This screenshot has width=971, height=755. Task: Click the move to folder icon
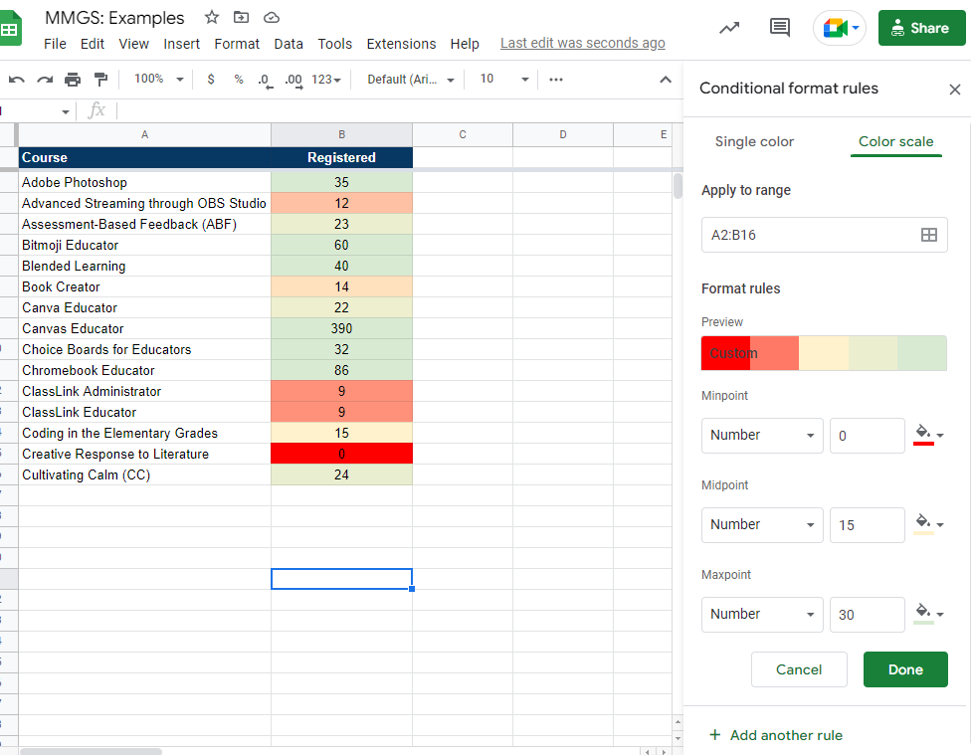pyautogui.click(x=241, y=17)
